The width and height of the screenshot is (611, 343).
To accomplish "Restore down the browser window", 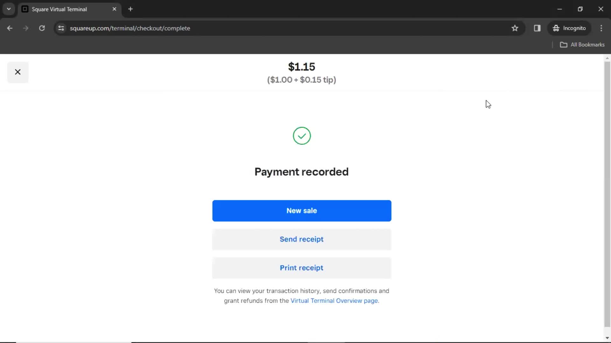I will pos(580,9).
